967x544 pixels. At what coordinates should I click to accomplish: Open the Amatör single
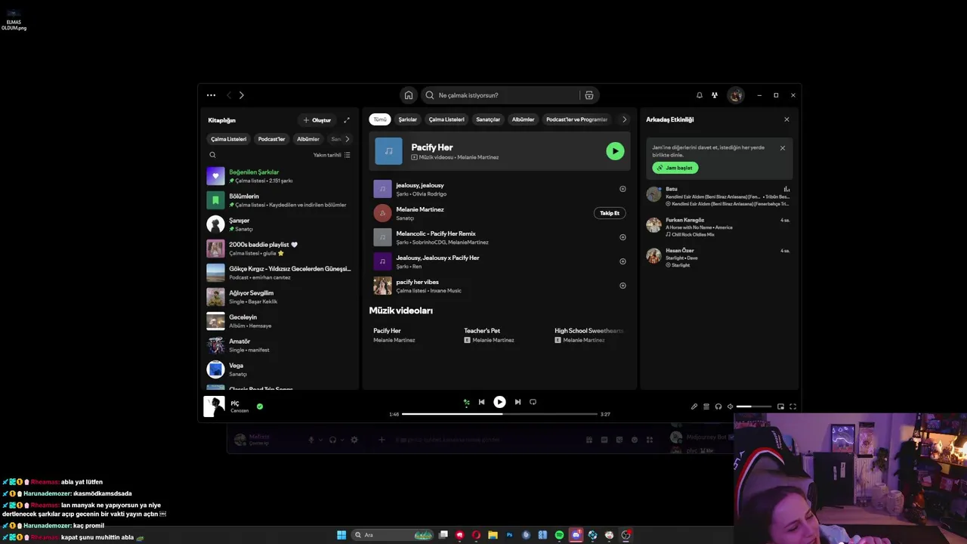[x=280, y=345]
